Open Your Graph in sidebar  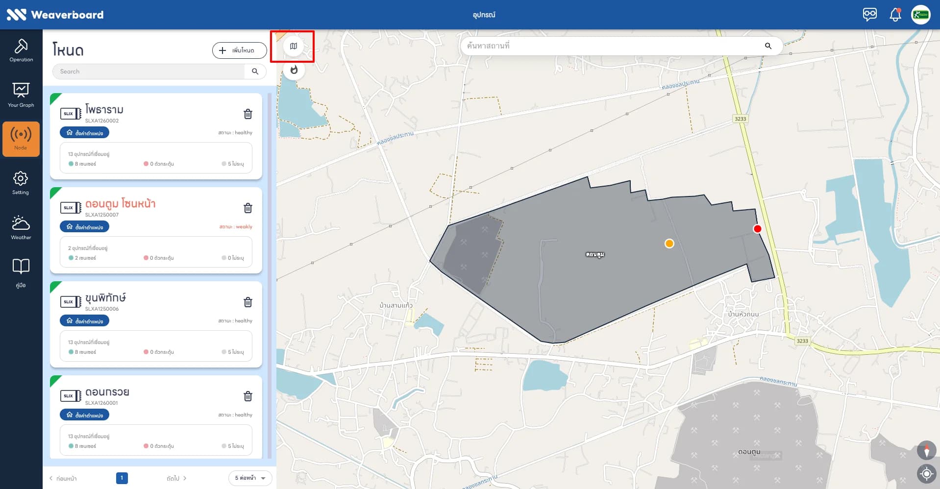pos(21,95)
